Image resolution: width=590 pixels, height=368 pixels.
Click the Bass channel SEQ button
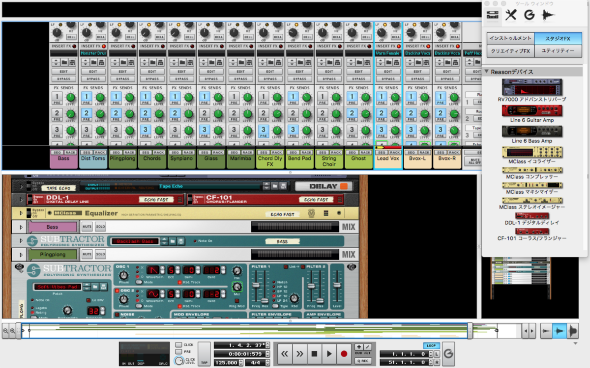(57, 153)
